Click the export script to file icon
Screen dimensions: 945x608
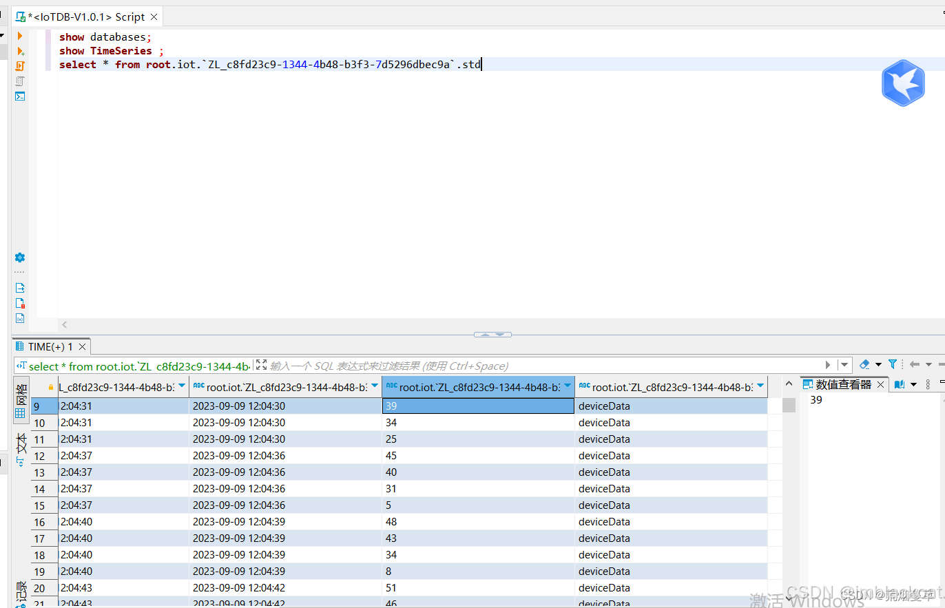[19, 287]
